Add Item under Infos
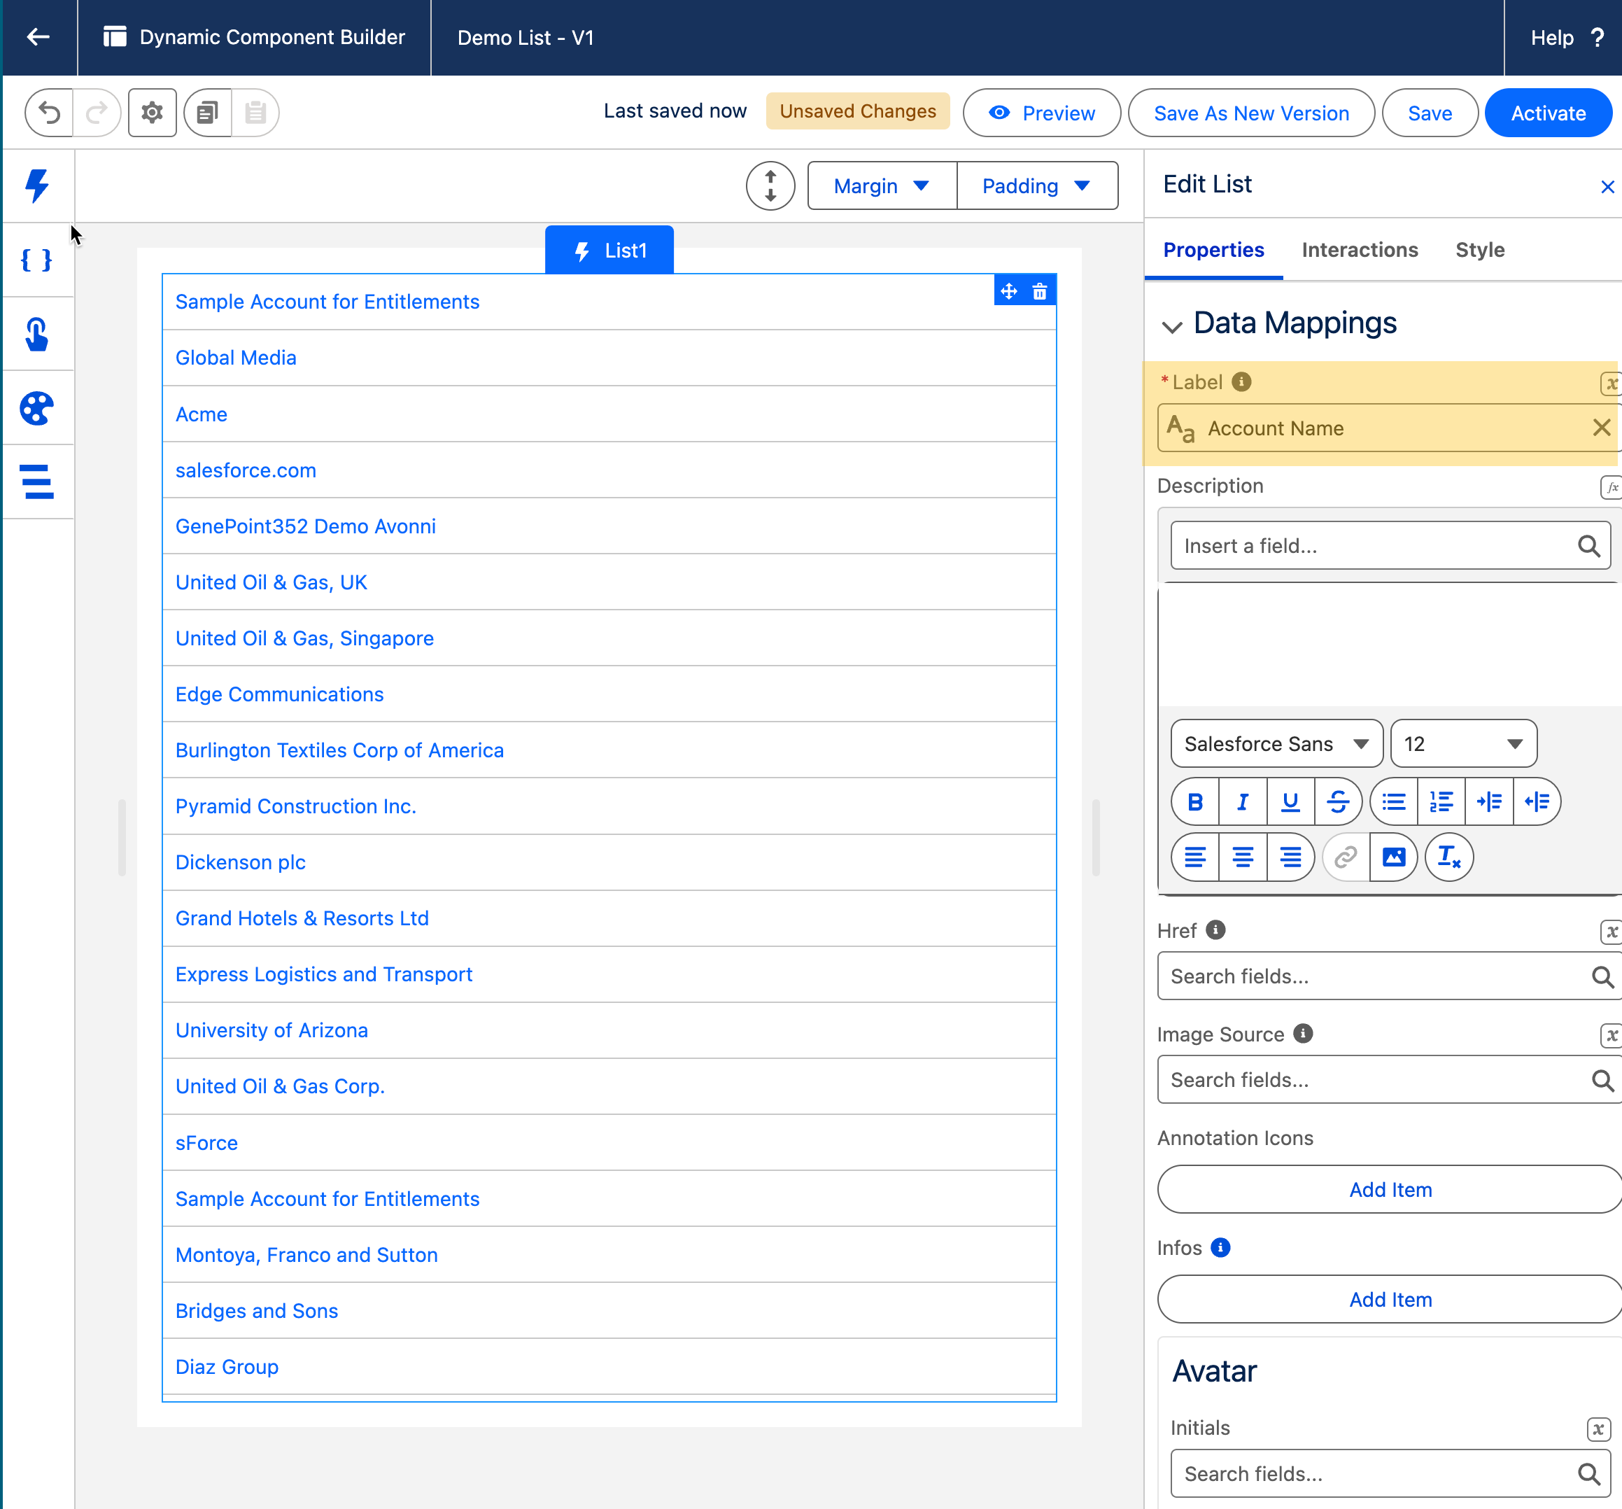 1390,1300
